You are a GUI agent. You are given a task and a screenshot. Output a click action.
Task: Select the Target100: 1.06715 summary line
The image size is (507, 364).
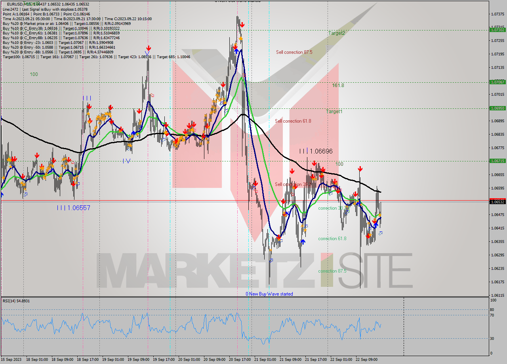pos(96,57)
